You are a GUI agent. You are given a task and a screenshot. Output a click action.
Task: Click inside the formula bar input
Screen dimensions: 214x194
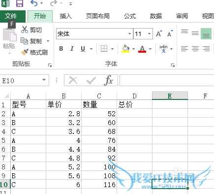click(x=167, y=80)
